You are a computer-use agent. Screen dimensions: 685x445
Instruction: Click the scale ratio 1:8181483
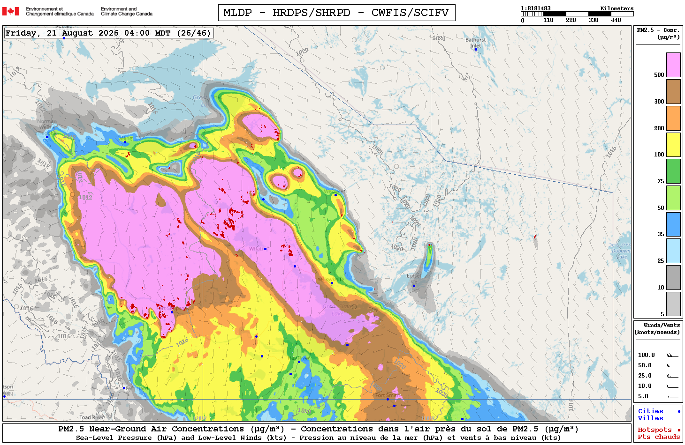[x=536, y=8]
